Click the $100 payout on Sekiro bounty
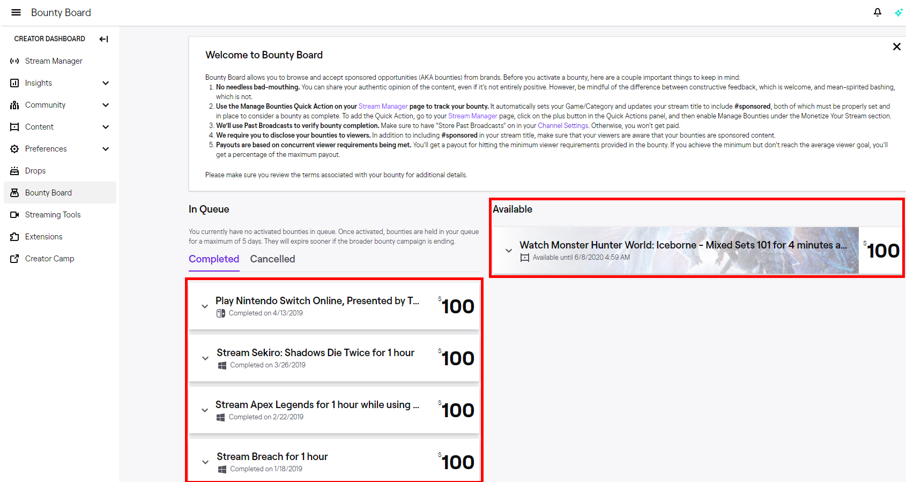The width and height of the screenshot is (906, 482). click(456, 358)
